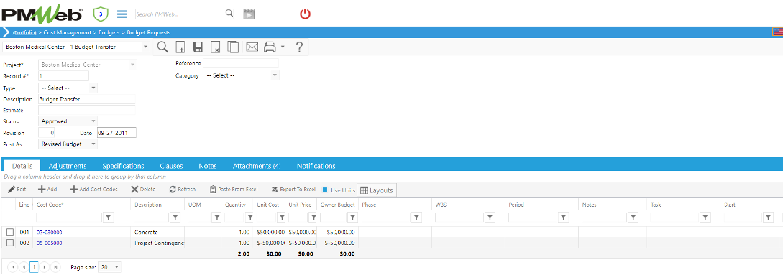Click the new record icon

tap(180, 47)
